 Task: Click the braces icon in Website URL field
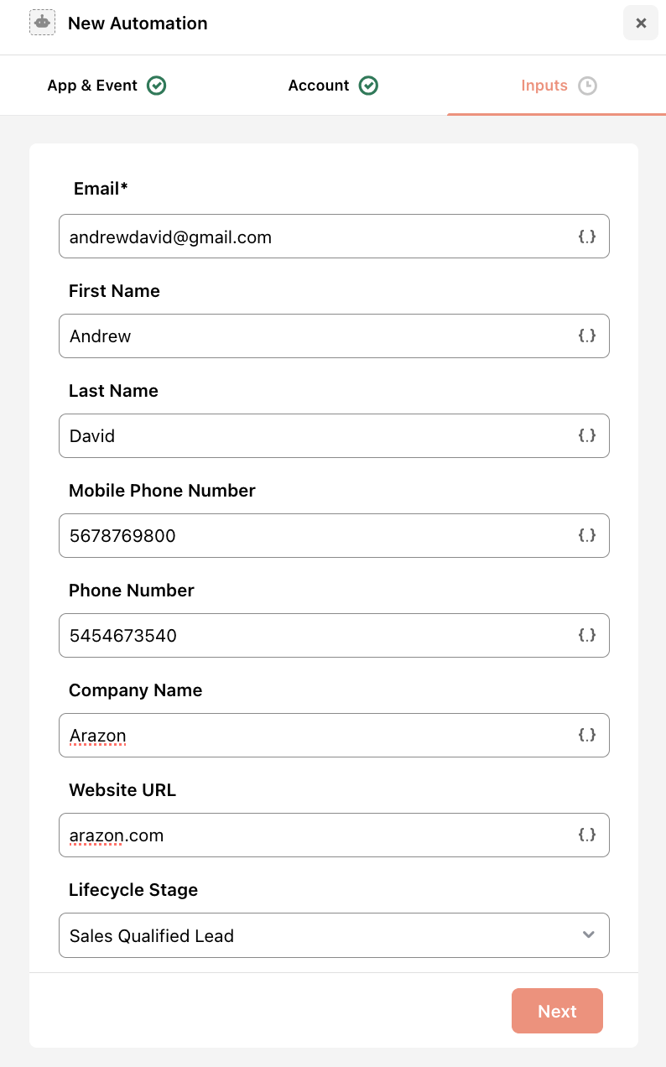pyautogui.click(x=587, y=835)
